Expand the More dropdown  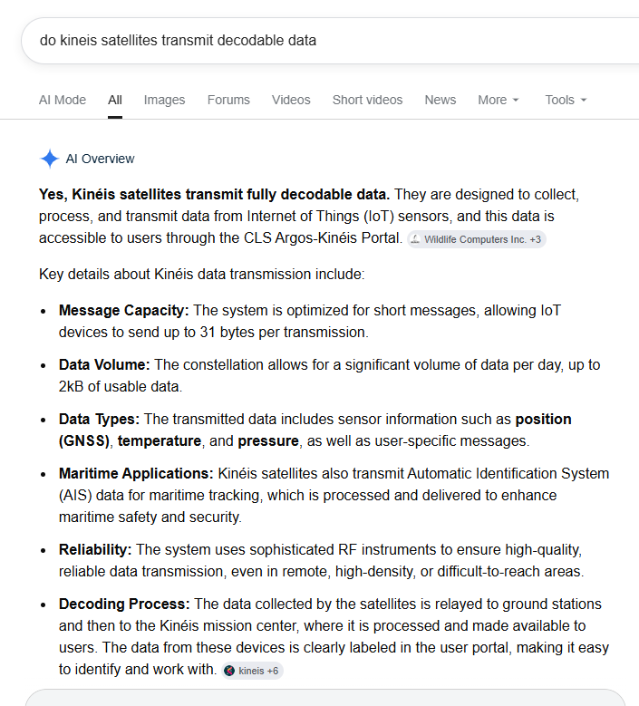[499, 100]
